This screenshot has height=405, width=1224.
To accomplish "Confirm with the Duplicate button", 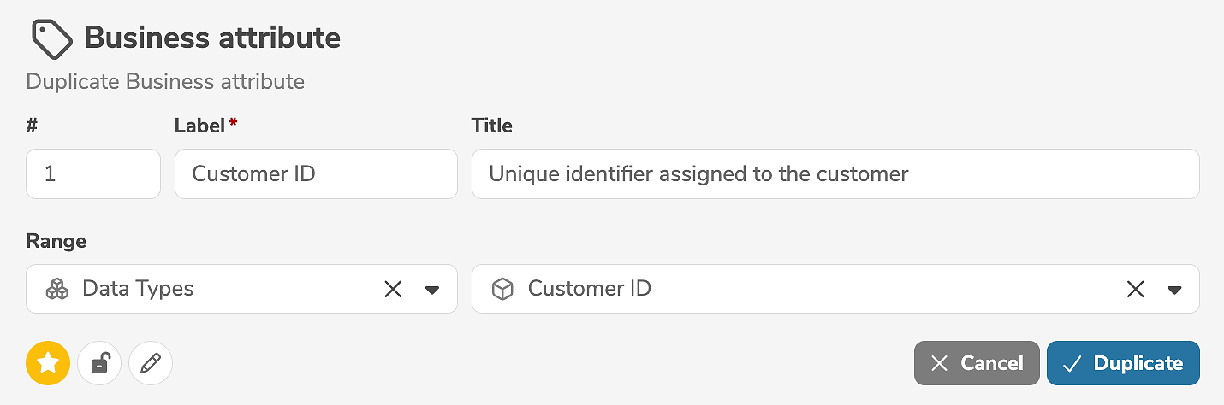I will [1122, 363].
